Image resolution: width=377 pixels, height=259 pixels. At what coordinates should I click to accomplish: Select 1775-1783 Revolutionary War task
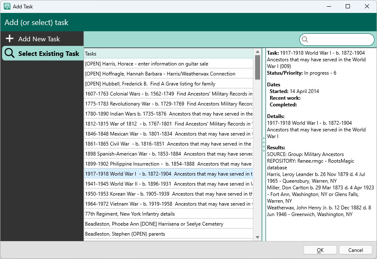click(169, 104)
